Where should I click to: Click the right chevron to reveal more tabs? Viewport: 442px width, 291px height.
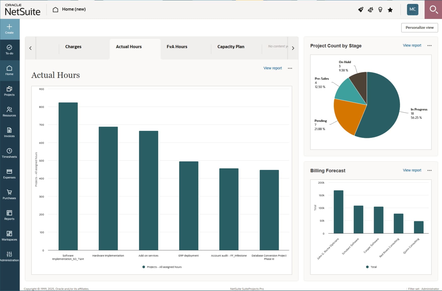click(293, 48)
